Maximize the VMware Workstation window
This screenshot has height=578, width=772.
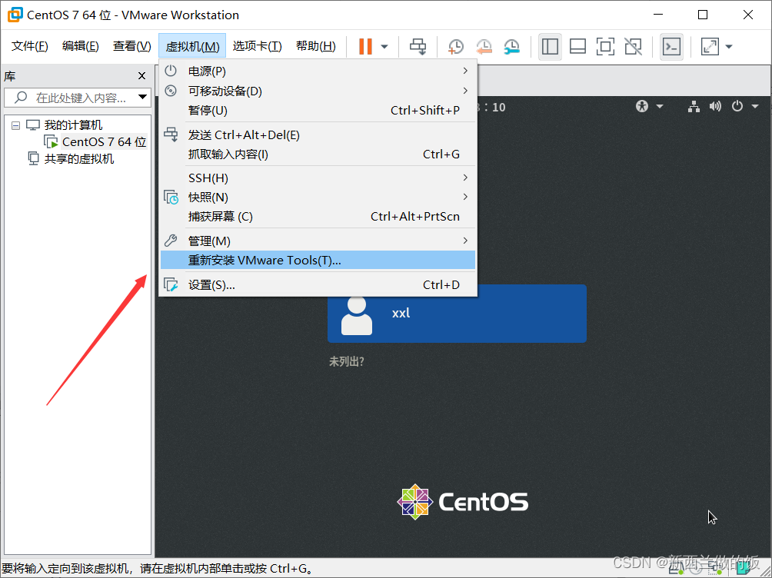click(703, 15)
